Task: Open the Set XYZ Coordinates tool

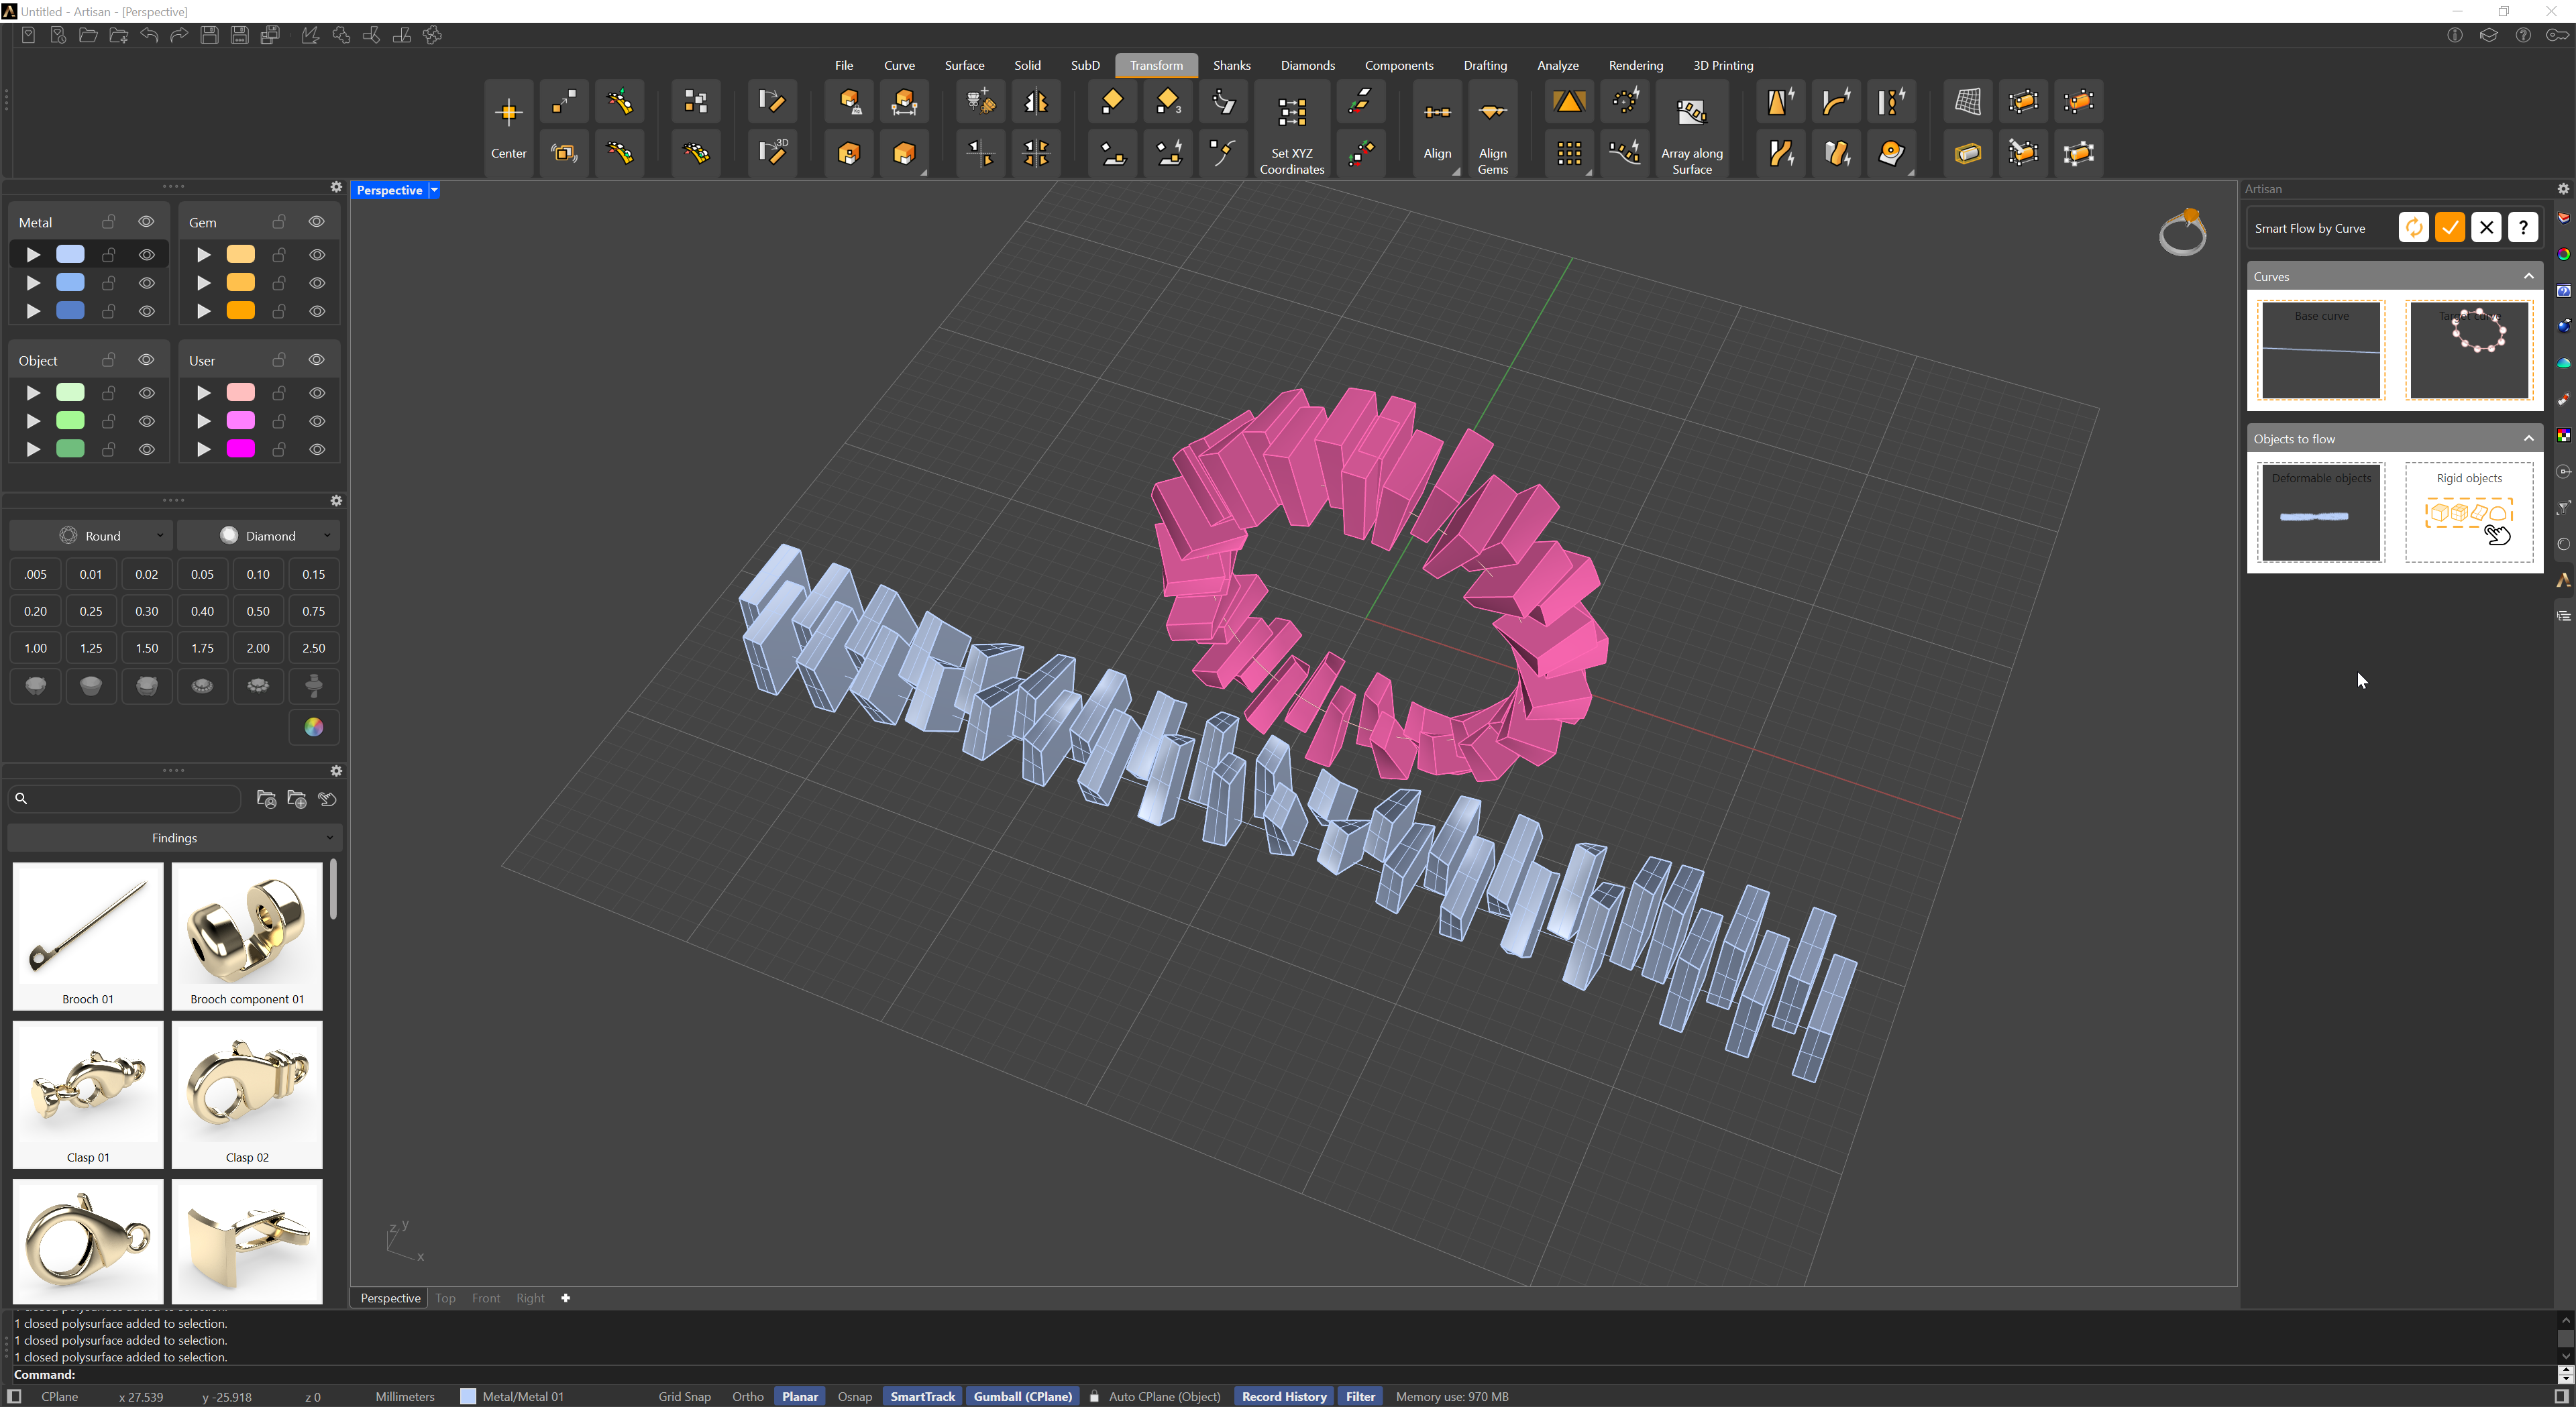Action: 1291,129
